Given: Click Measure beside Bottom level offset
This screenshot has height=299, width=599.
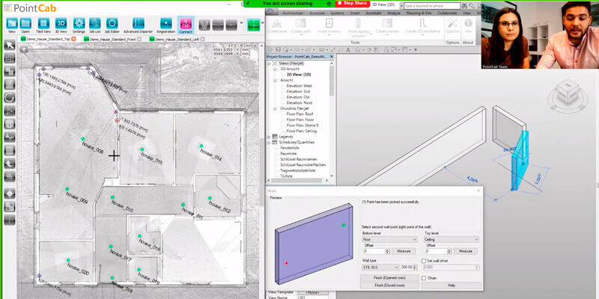Looking at the screenshot, I should point(404,251).
